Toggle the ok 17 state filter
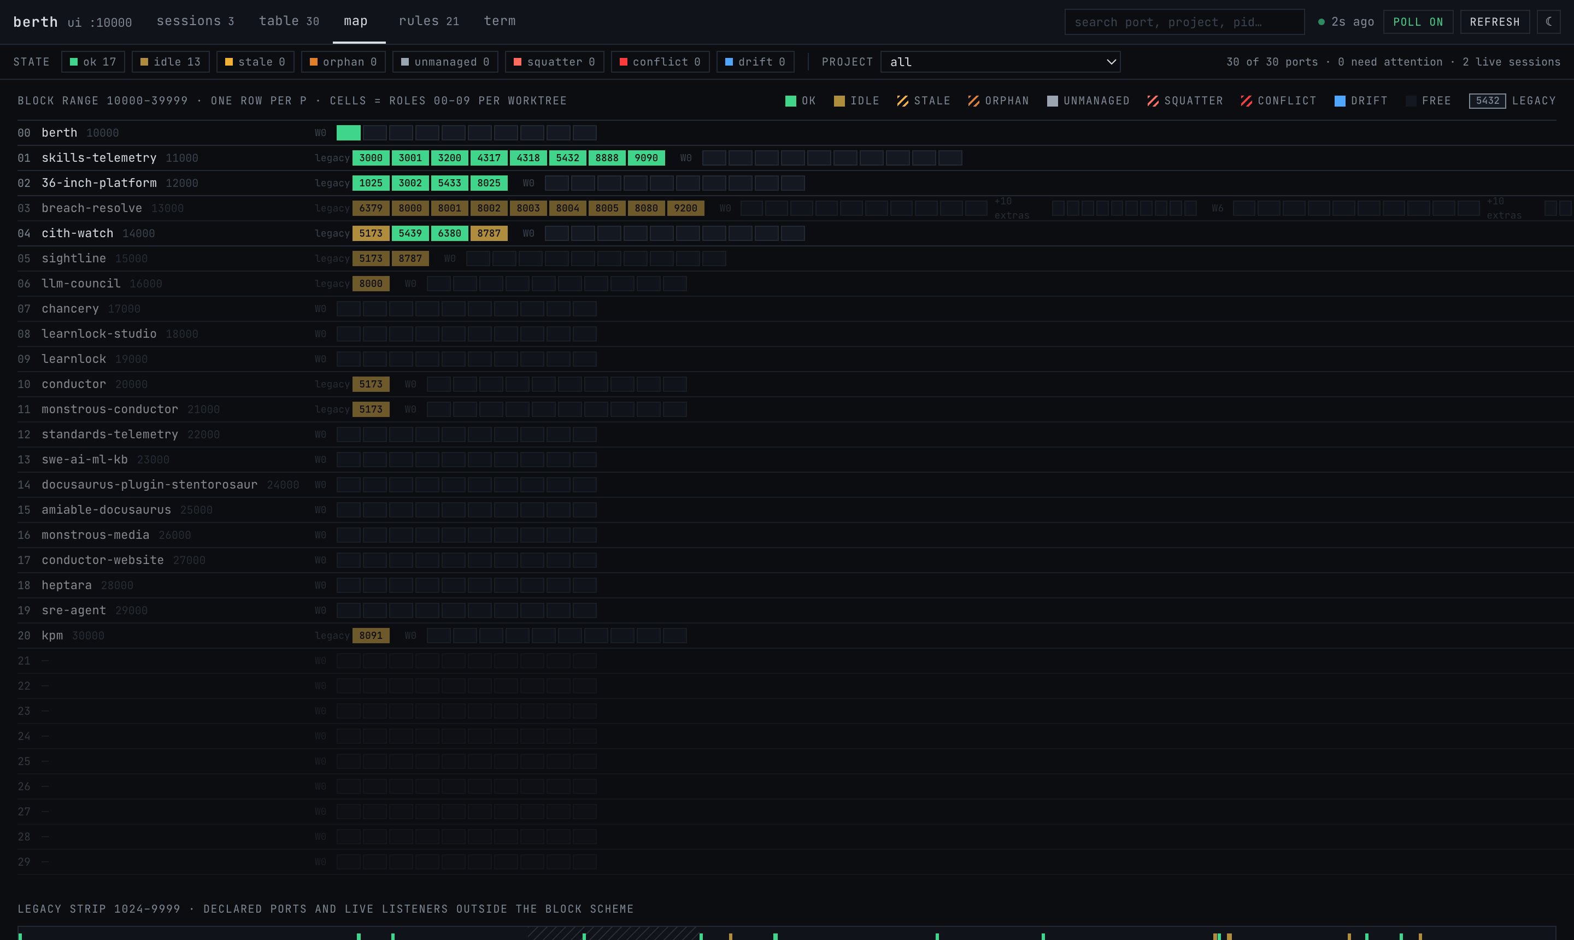This screenshot has width=1574, height=940. 93,61
